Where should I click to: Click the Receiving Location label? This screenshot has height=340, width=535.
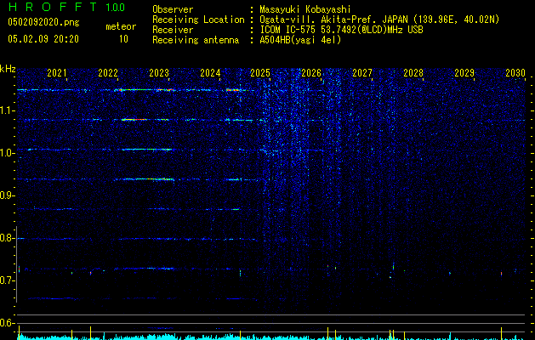pyautogui.click(x=198, y=20)
